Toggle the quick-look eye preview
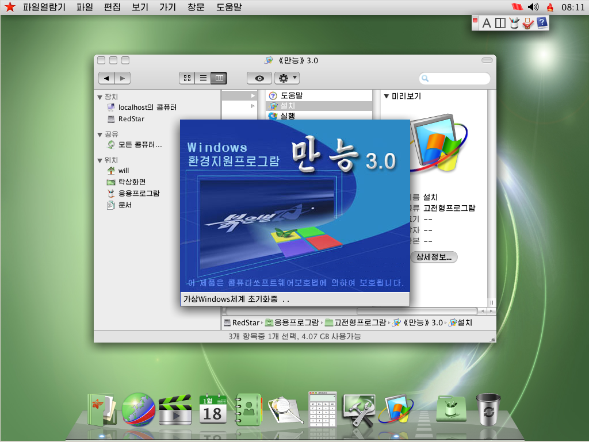The height and width of the screenshot is (442, 589). (x=259, y=78)
